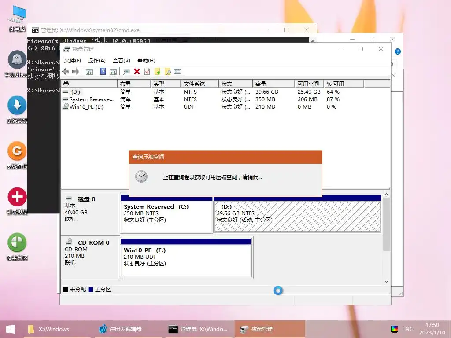Click the 主分区 legend entry
Viewport: 451px width, 338px height.
[x=100, y=290]
